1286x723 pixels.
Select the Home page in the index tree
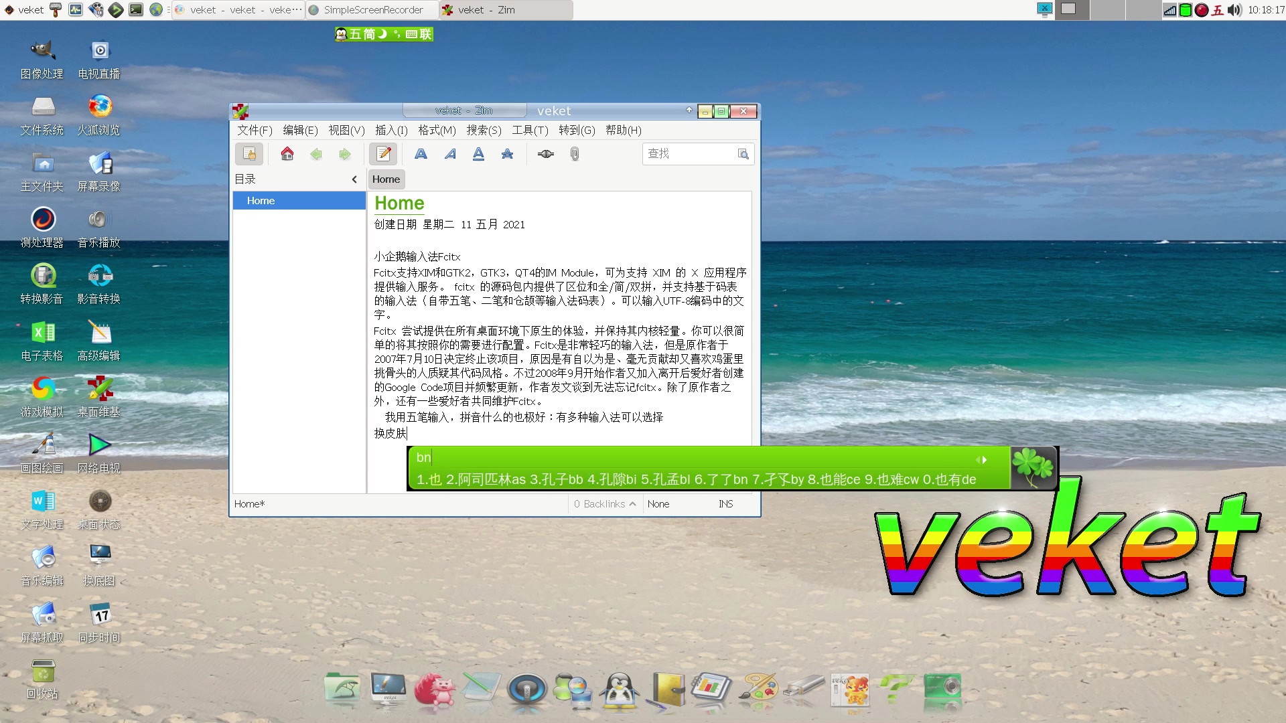click(x=261, y=201)
